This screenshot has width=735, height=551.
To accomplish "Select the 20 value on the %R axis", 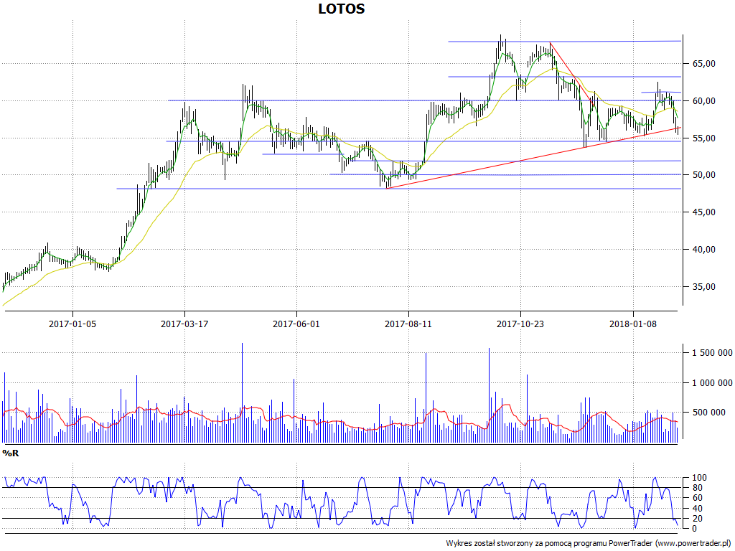I will 698,519.
